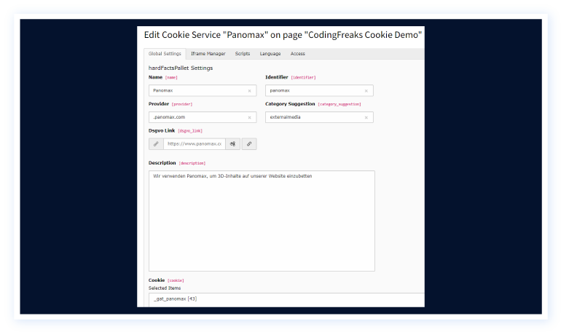
Task: Click inside the Description text area
Action: 262,221
